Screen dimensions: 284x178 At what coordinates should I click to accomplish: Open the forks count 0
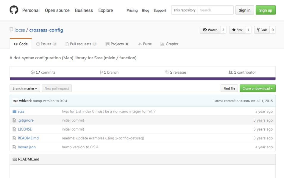(273, 30)
